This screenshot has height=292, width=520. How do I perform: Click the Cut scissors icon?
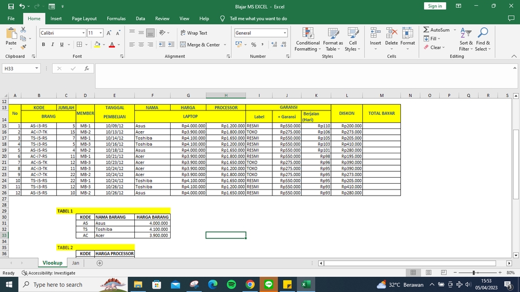pos(23,30)
